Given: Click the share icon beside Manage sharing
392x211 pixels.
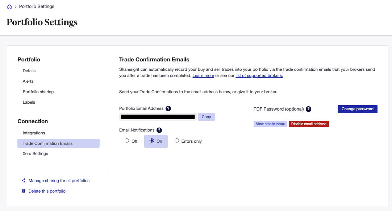Looking at the screenshot, I should tap(23, 180).
